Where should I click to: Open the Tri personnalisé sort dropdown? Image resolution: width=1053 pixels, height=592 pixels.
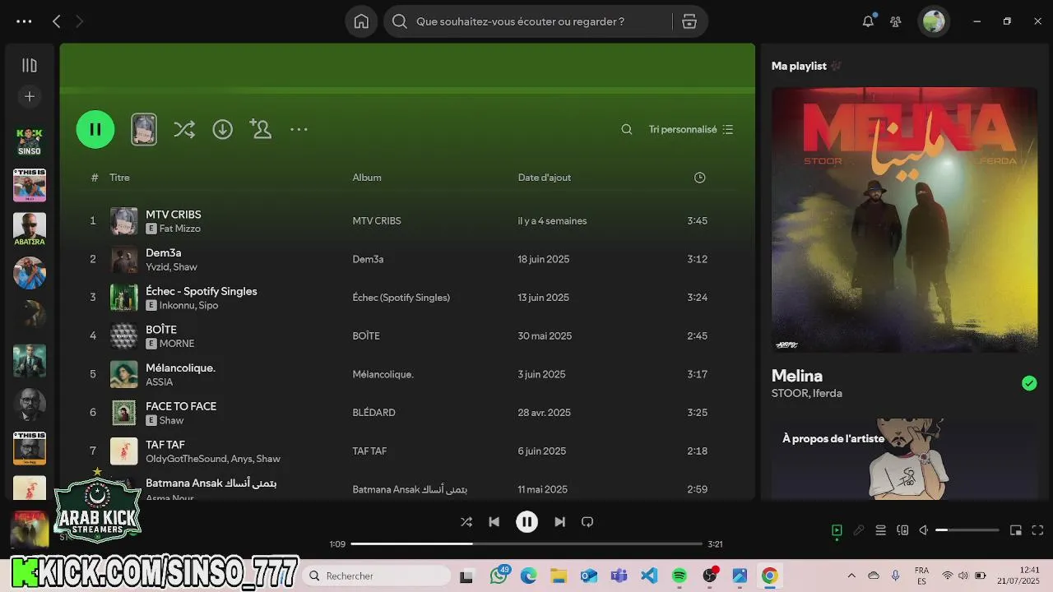[691, 129]
